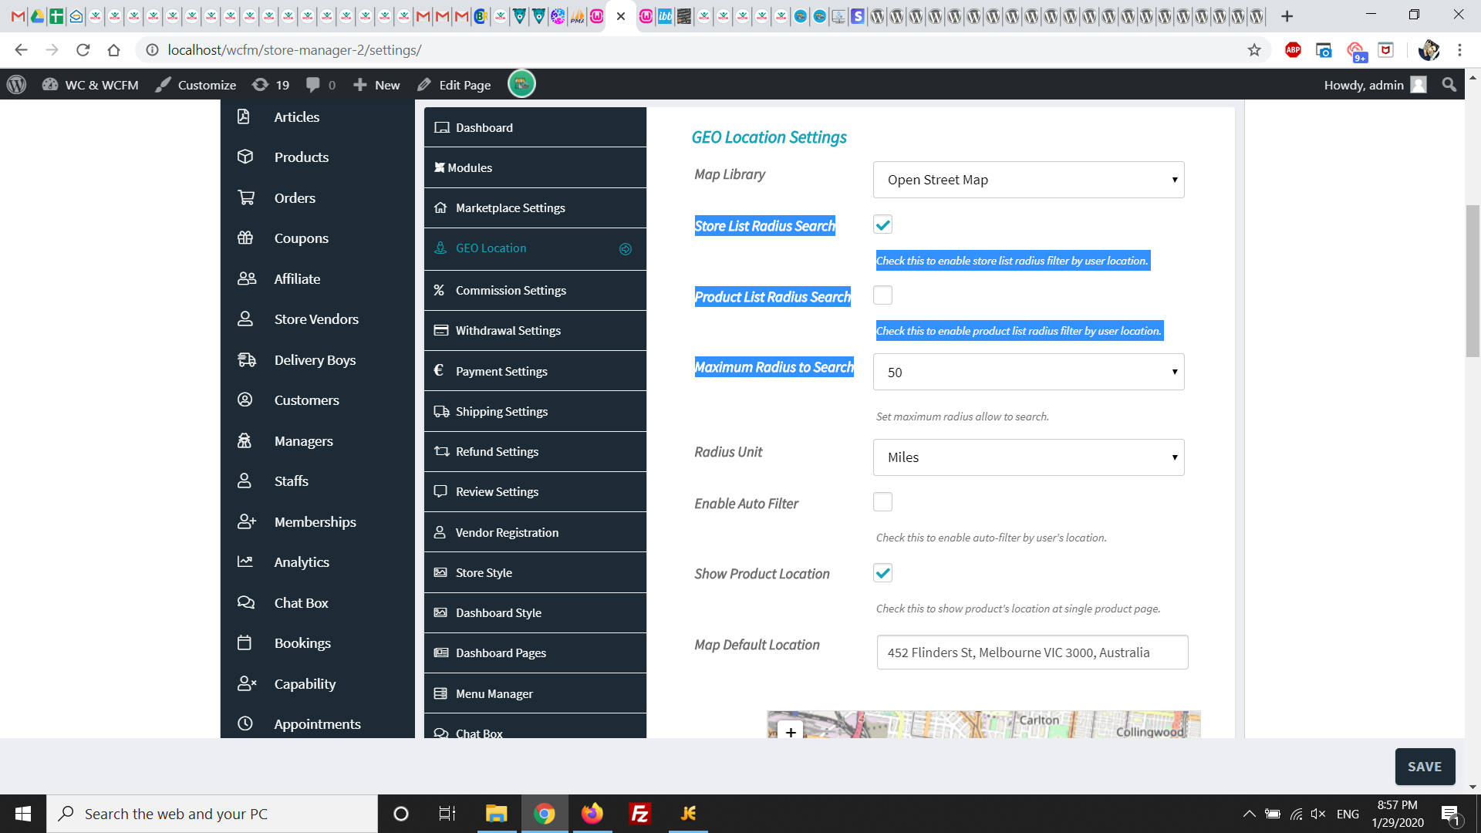Viewport: 1481px width, 833px height.
Task: Open File Explorer from the taskbar
Action: point(496,814)
